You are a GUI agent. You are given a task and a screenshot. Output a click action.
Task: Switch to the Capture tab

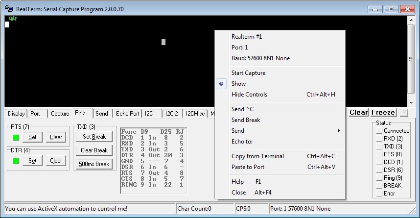point(60,114)
